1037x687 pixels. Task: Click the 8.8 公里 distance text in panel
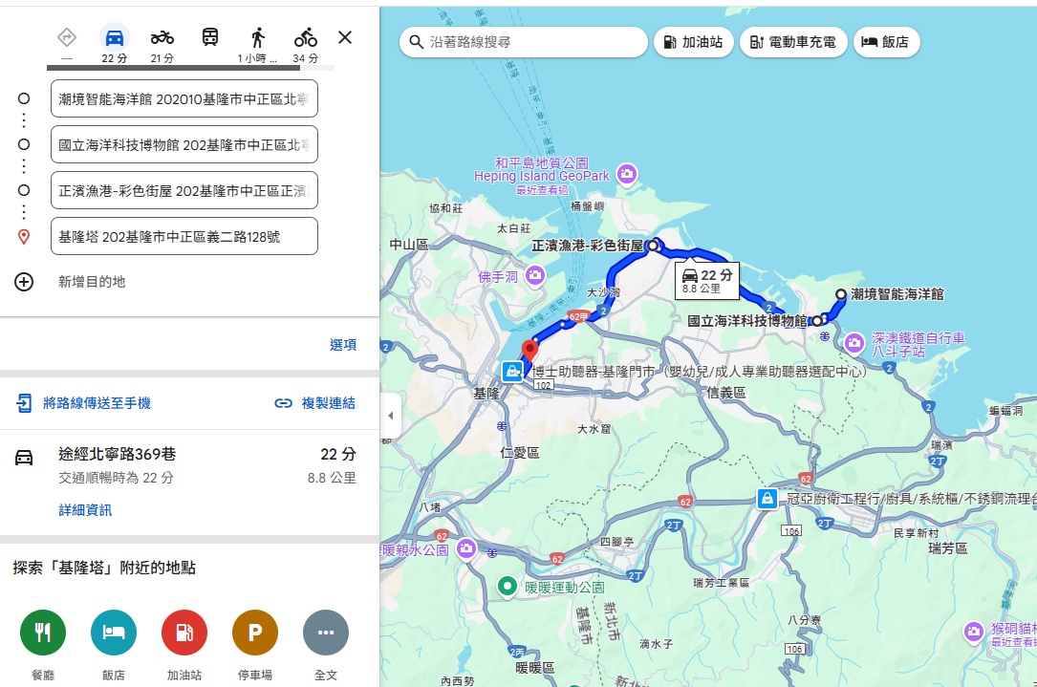click(x=332, y=478)
